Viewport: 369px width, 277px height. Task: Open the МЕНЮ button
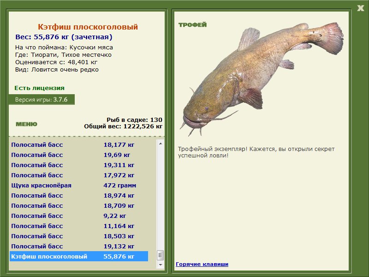pyautogui.click(x=26, y=124)
